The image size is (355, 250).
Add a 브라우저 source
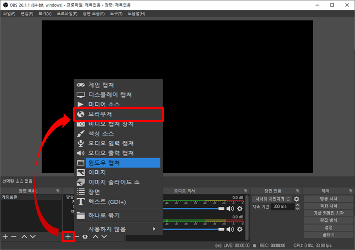[x=119, y=114]
